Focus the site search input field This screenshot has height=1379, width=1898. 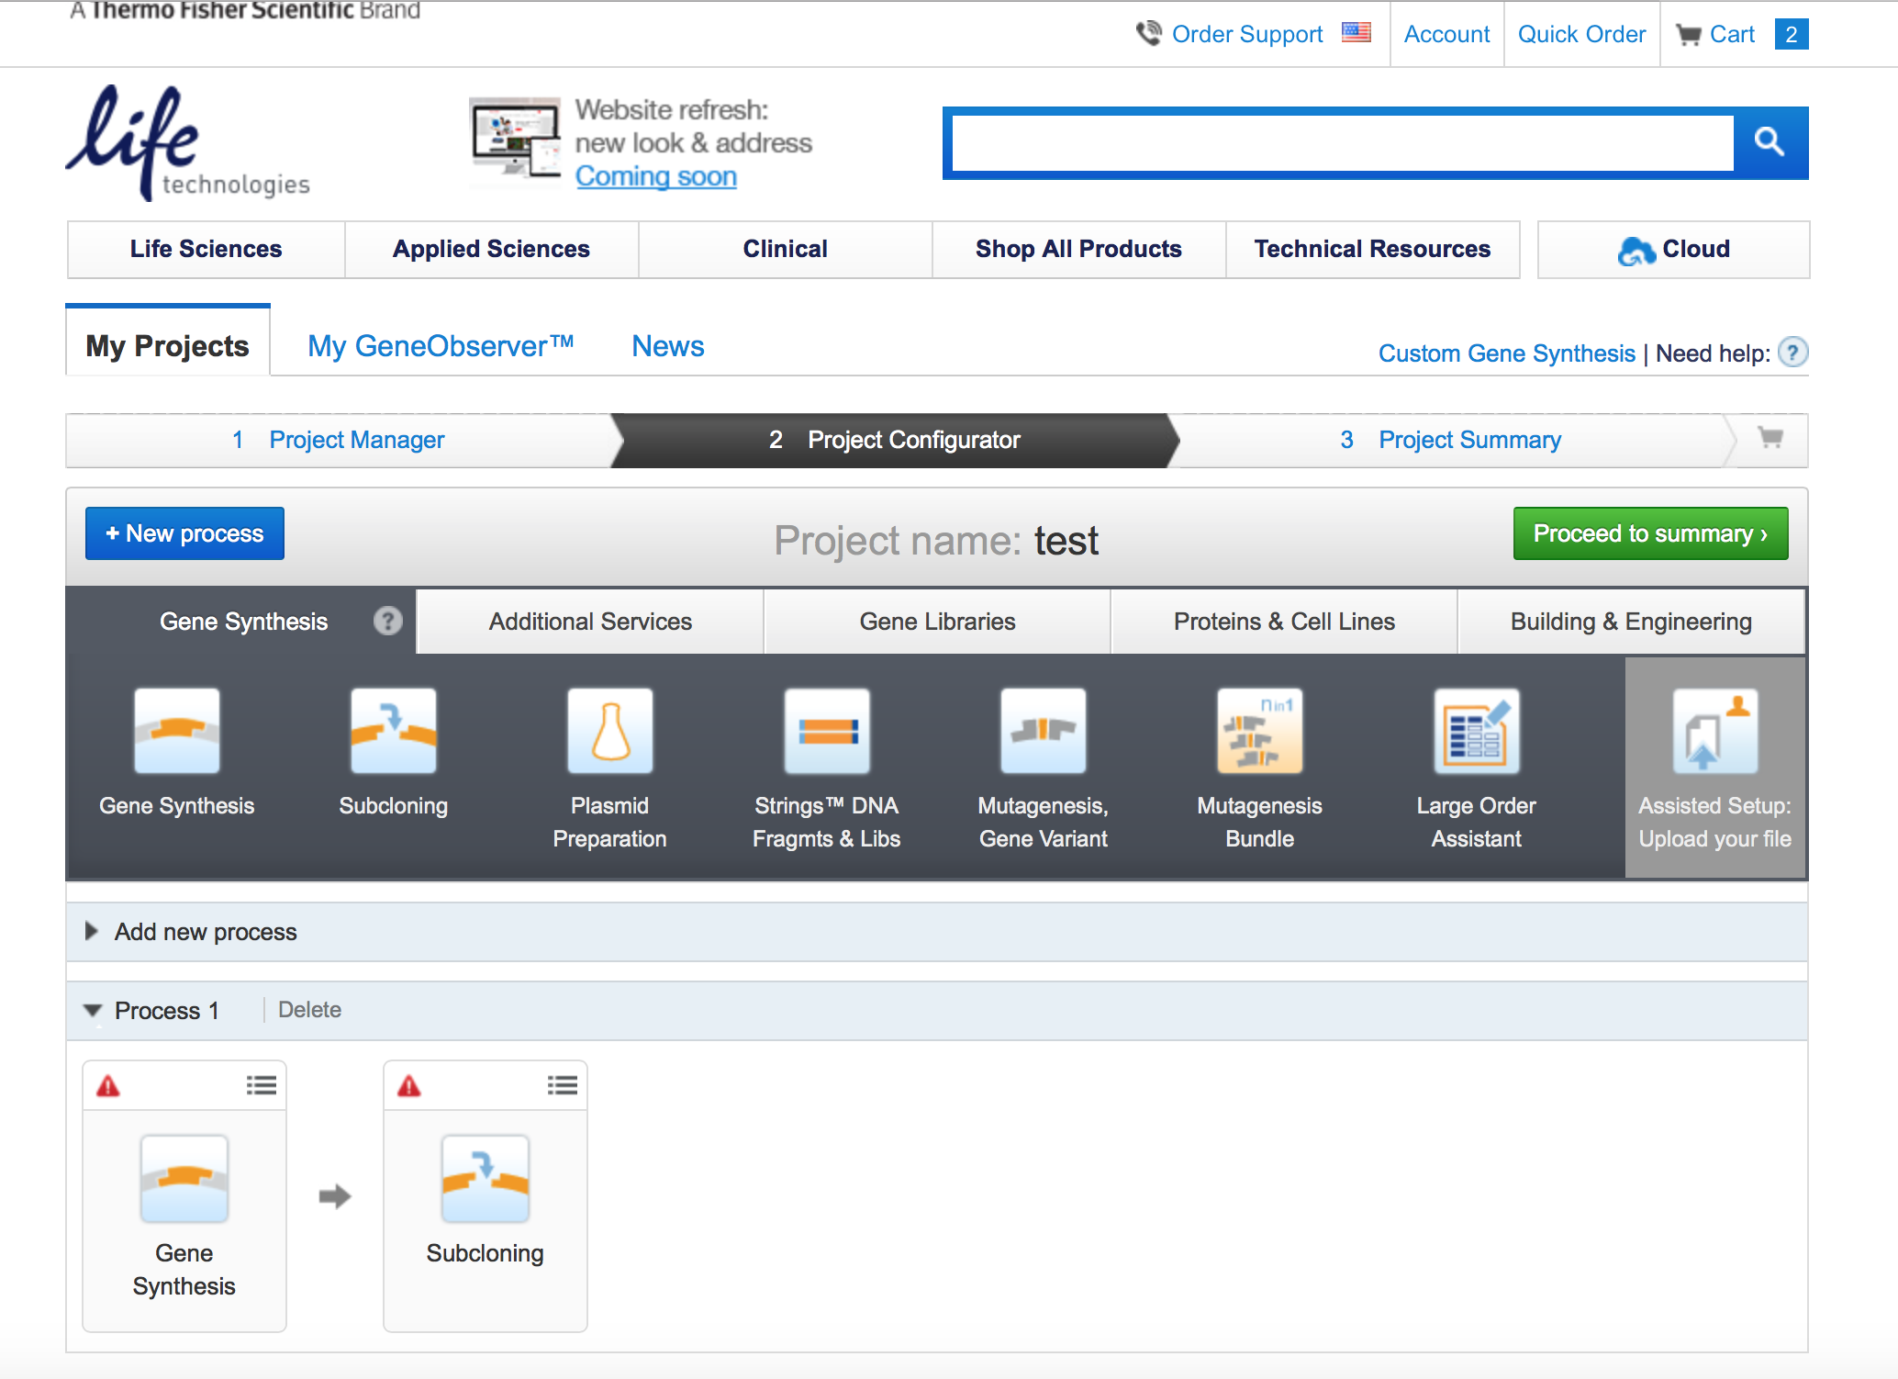pyautogui.click(x=1343, y=142)
